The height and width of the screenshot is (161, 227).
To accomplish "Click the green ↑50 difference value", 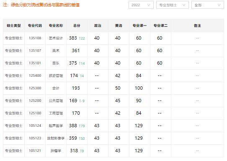I will point(82,138).
